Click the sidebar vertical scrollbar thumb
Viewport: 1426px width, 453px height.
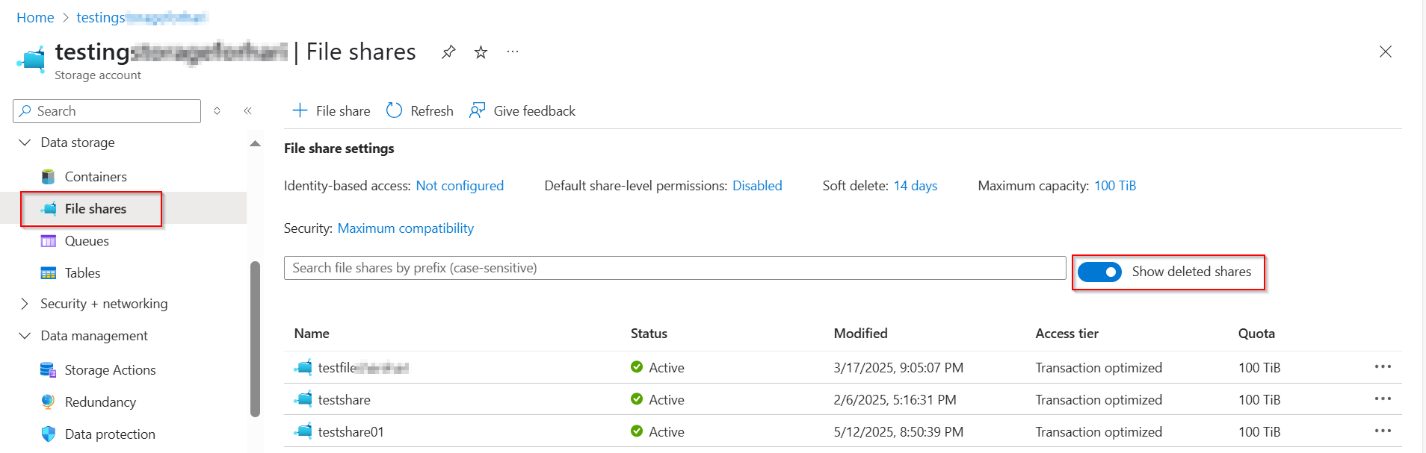click(x=255, y=338)
